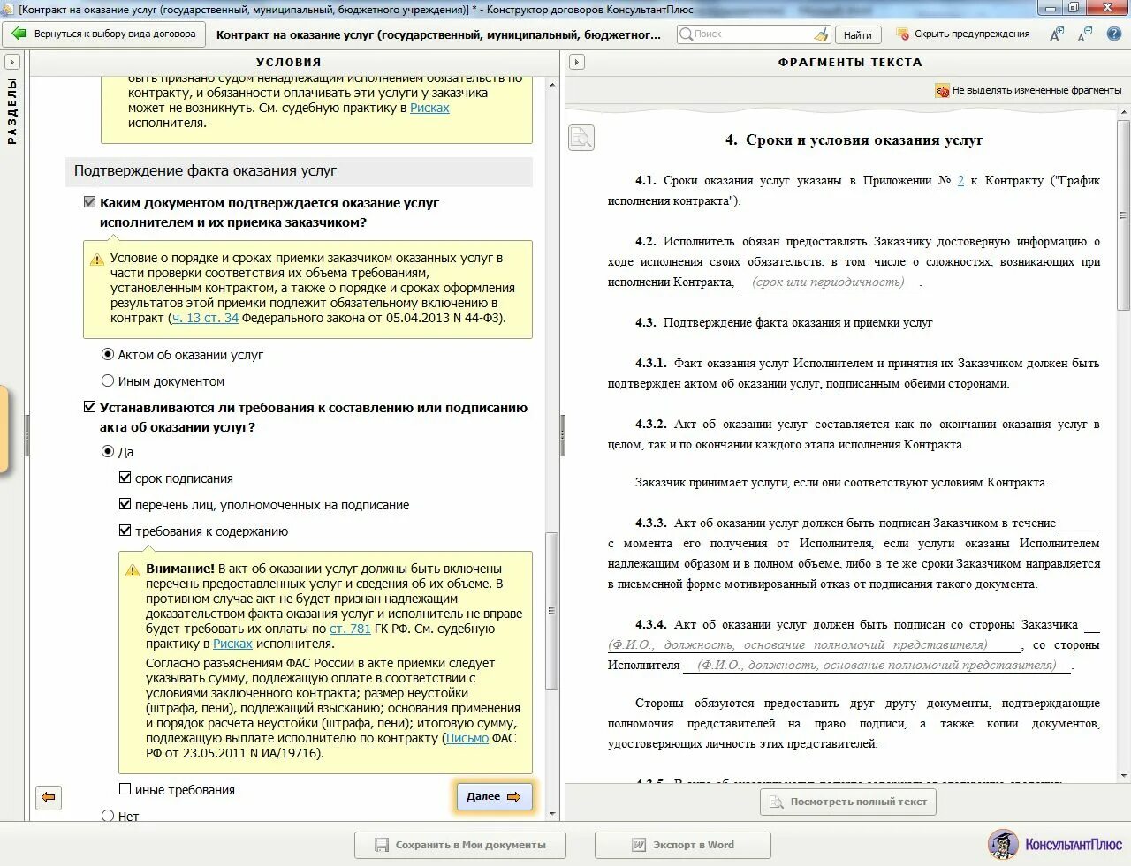Open help question mark icon
This screenshot has height=866, width=1131.
tap(1112, 33)
